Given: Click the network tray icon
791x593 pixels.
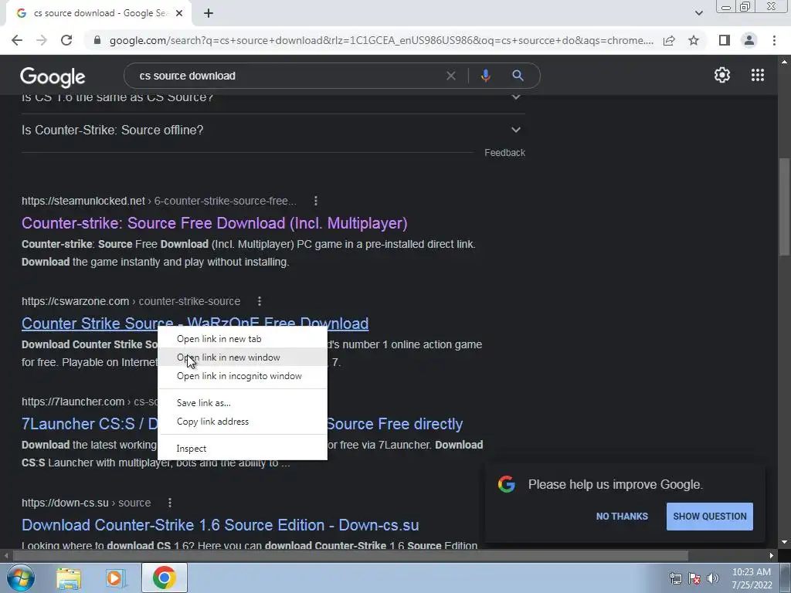Looking at the screenshot, I should [675, 578].
